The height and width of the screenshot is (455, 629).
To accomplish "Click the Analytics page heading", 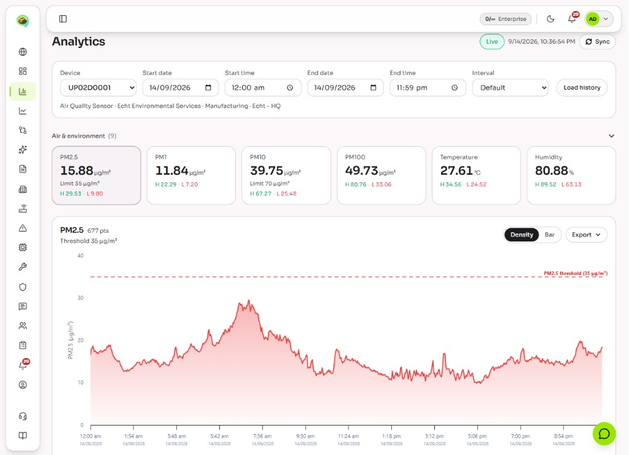I will [79, 41].
